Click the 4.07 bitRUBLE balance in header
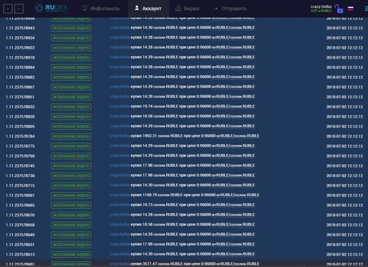 tap(321, 11)
